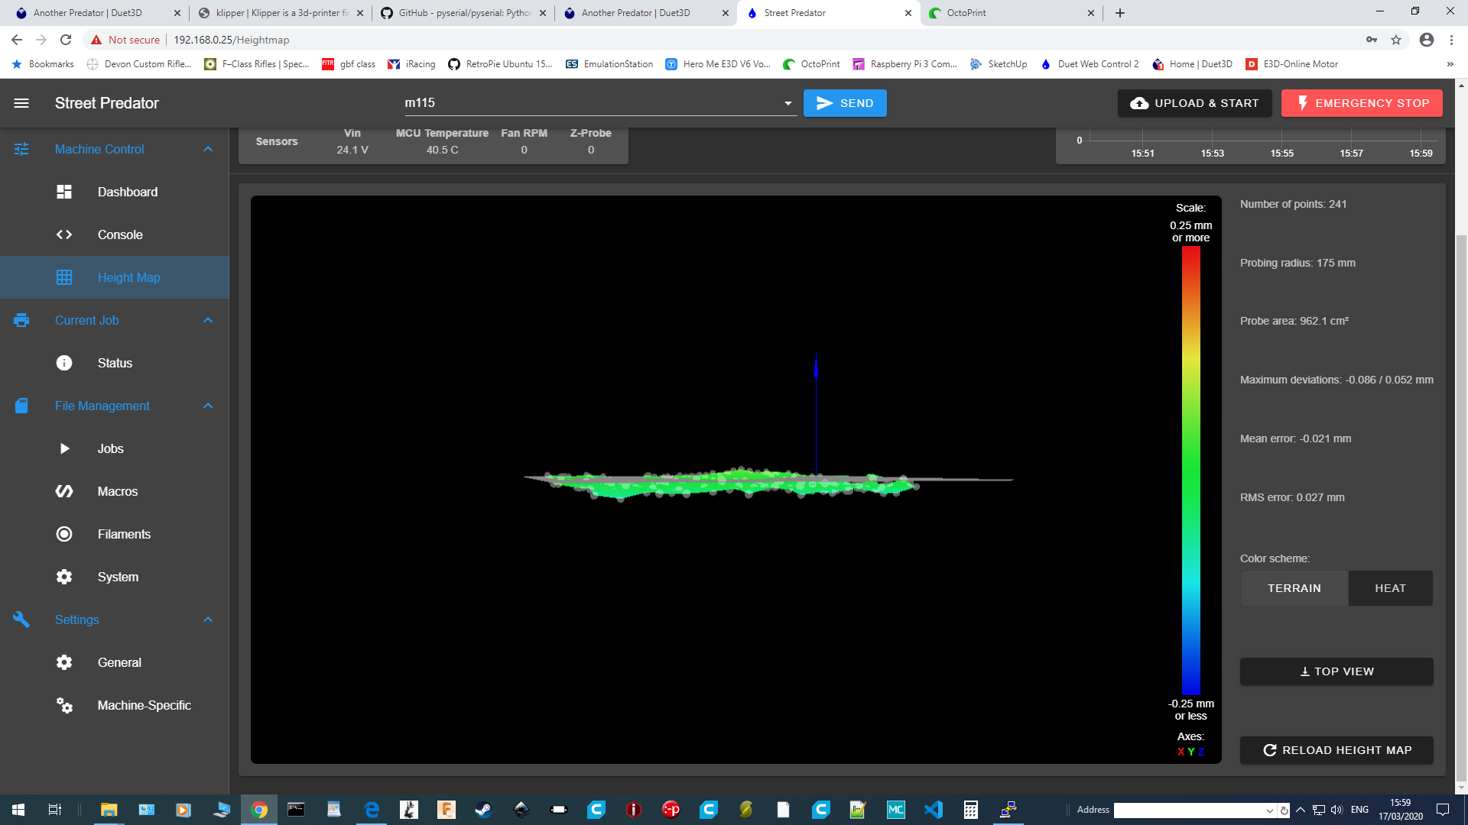Screen dimensions: 1468x825
Task: Click the Height Map grid icon
Action: pyautogui.click(x=64, y=277)
